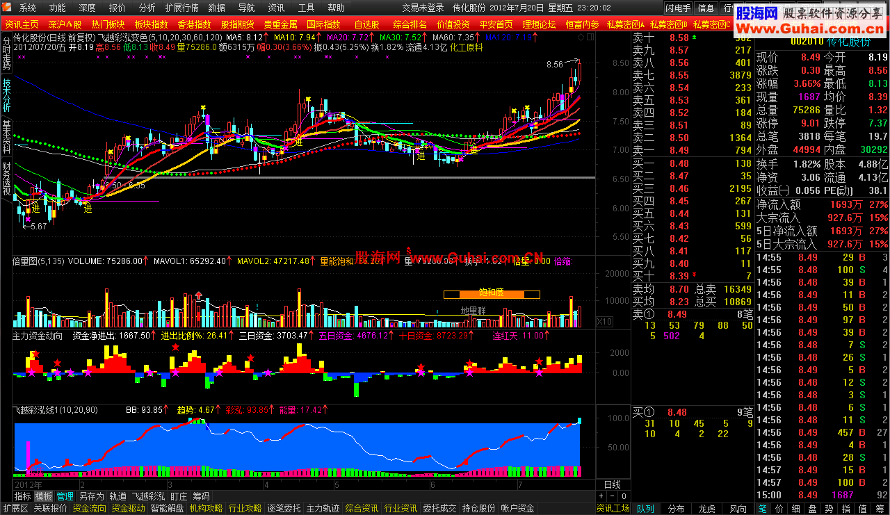Switch to 基本资料 side tab
890x515 pixels.
[x=6, y=138]
